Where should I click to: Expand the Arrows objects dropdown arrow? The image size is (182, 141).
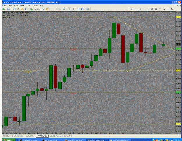coord(174,9)
